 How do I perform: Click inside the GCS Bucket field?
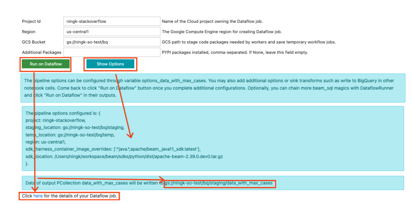point(111,42)
